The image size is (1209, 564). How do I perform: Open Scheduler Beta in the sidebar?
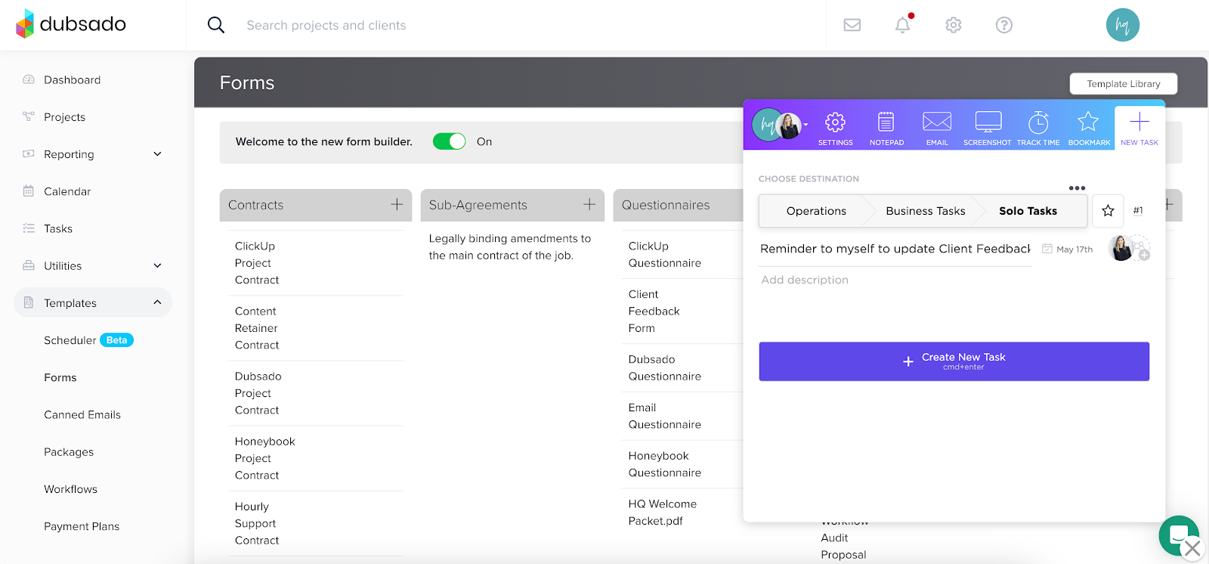88,340
